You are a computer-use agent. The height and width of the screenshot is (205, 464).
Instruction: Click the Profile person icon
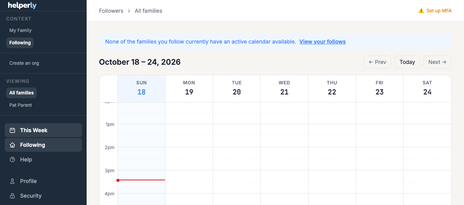pos(12,181)
